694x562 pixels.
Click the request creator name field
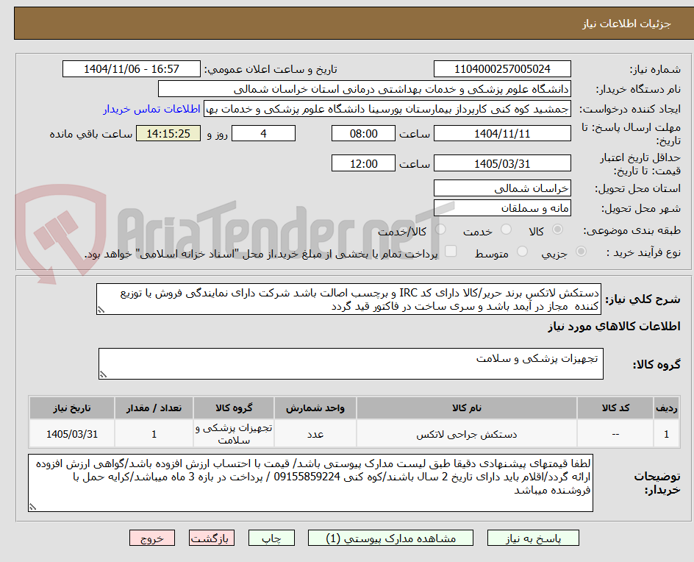pyautogui.click(x=387, y=109)
